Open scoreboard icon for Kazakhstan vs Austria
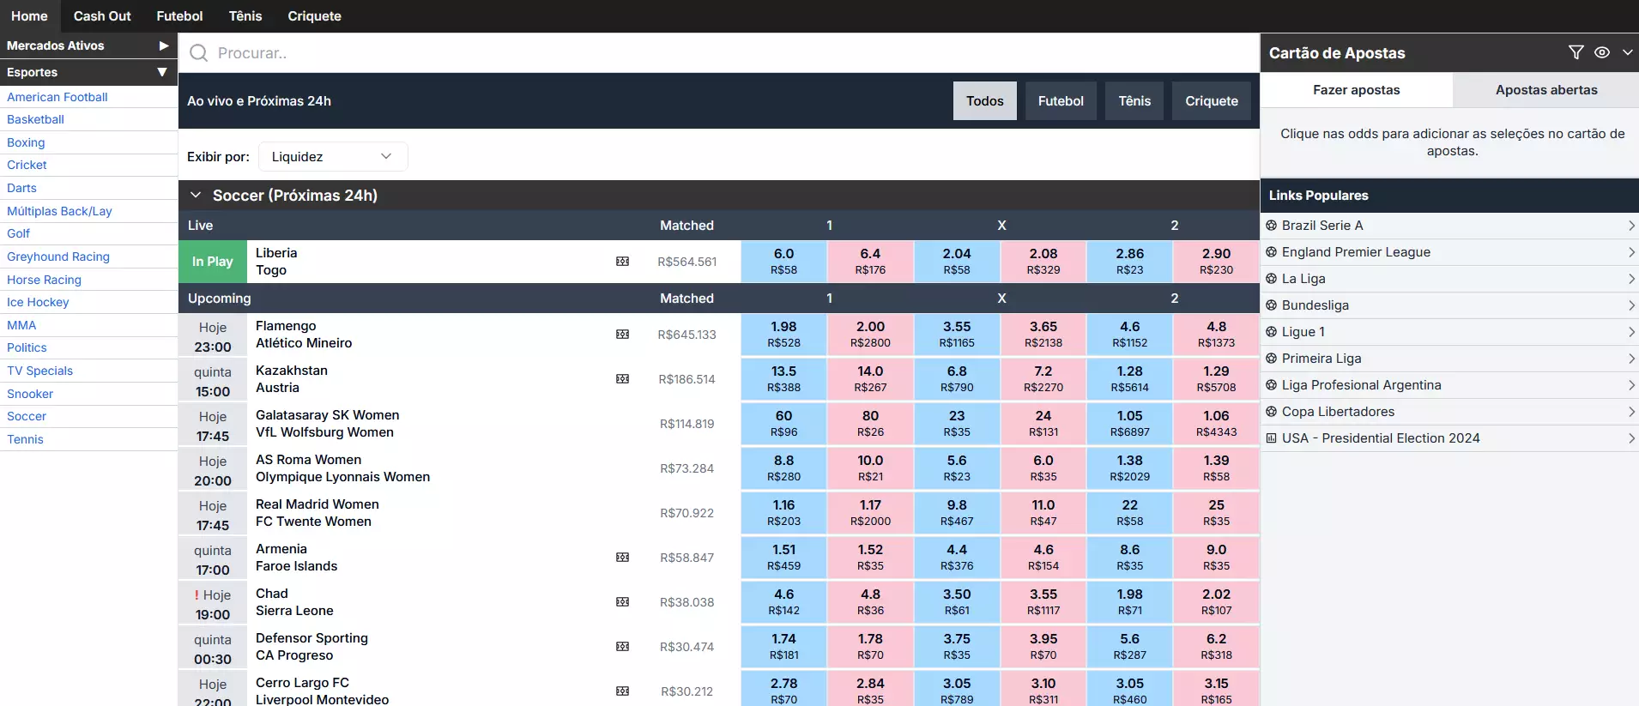 coord(623,379)
